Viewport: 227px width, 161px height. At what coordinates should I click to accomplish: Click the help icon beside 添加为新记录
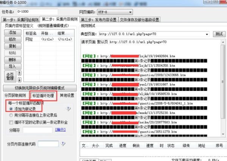click(x=68, y=109)
